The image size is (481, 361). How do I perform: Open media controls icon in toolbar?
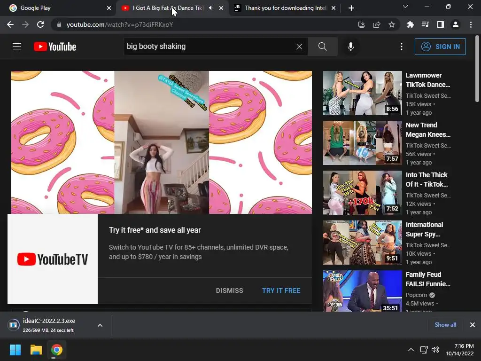tap(425, 24)
